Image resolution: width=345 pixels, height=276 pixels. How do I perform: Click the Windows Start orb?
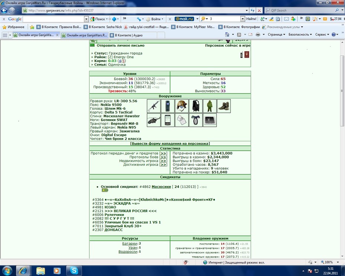pos(7,270)
